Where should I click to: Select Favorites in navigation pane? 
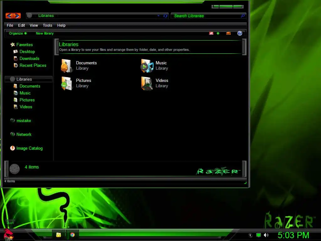[24, 45]
